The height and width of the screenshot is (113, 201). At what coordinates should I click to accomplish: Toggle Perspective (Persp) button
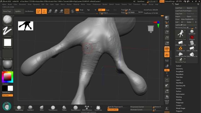click(167, 49)
